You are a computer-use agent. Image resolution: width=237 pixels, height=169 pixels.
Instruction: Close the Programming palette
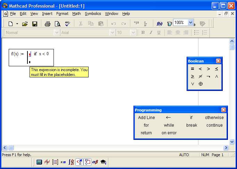click(x=223, y=110)
